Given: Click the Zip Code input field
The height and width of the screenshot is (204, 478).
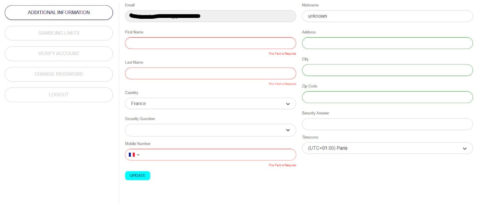Looking at the screenshot, I should click(x=387, y=97).
